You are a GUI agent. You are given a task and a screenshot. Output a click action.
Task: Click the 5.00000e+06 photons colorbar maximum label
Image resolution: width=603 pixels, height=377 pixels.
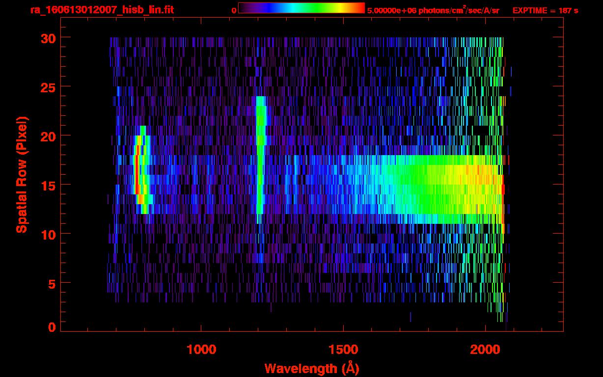433,10
